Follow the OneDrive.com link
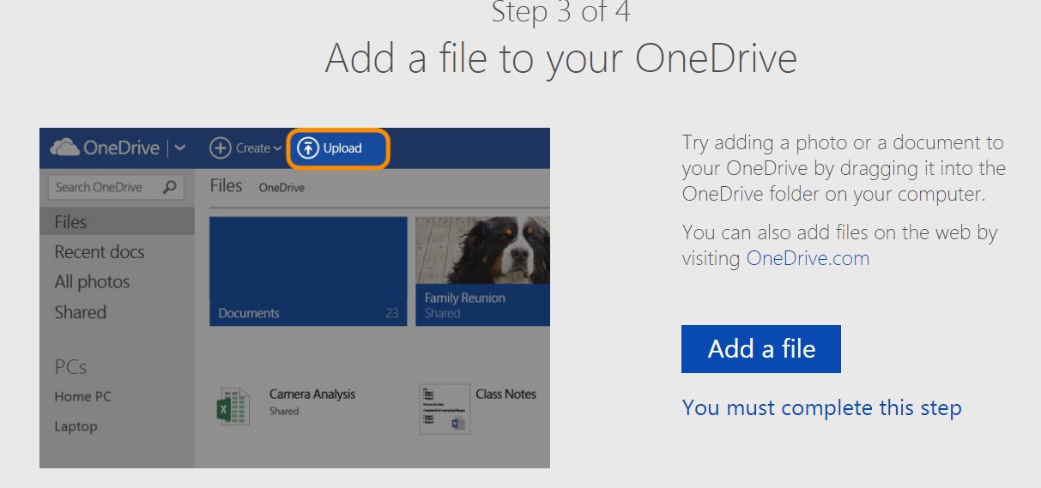The width and height of the screenshot is (1041, 488). (x=808, y=258)
